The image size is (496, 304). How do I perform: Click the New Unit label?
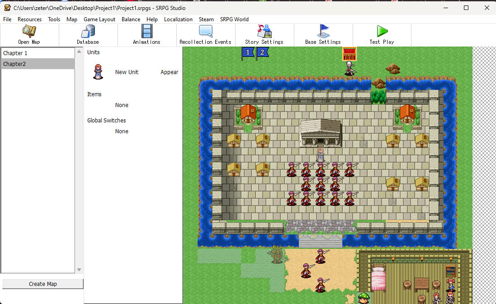tap(127, 72)
